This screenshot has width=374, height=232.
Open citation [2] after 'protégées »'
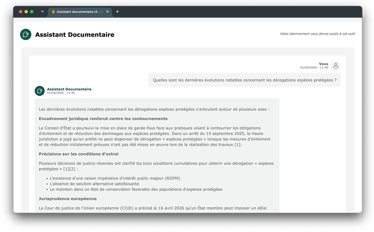pyautogui.click(x=72, y=169)
